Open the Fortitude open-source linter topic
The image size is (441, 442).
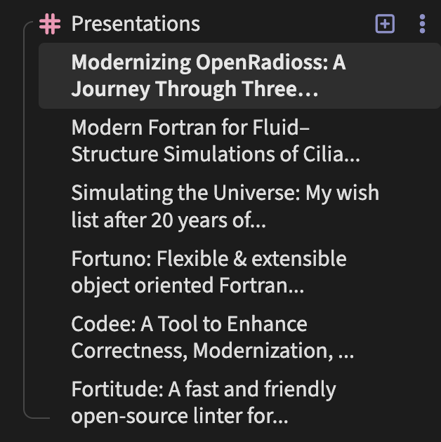(204, 403)
